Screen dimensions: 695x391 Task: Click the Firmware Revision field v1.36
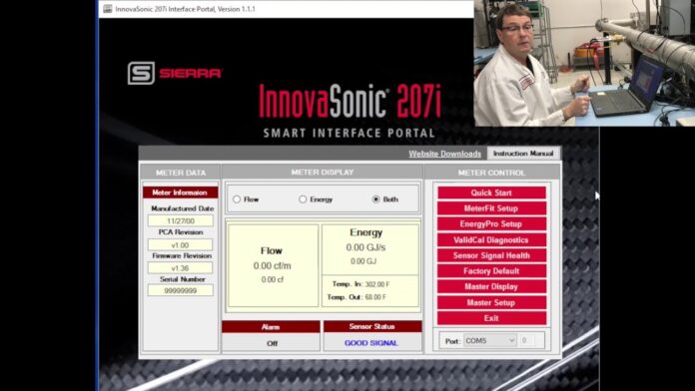pyautogui.click(x=181, y=268)
